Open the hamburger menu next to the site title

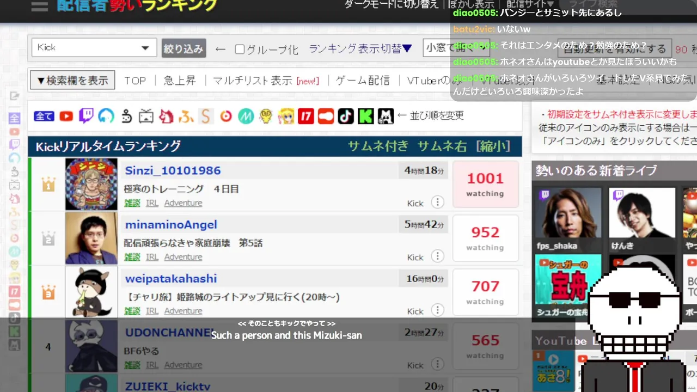click(40, 6)
